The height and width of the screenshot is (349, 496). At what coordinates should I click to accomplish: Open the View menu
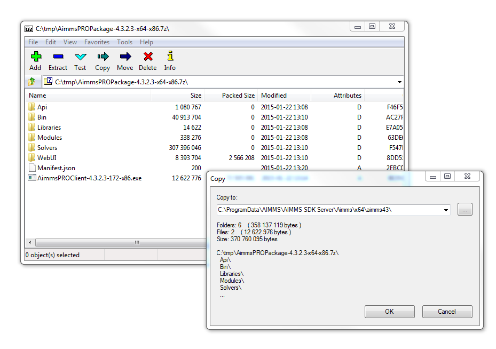[70, 42]
